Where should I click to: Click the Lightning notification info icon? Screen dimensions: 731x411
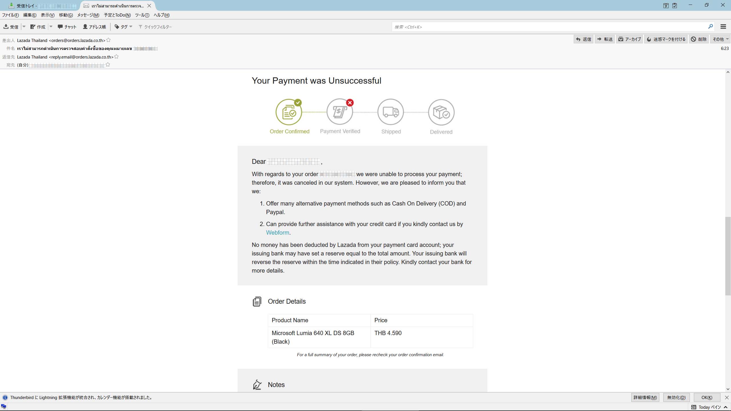pos(5,397)
